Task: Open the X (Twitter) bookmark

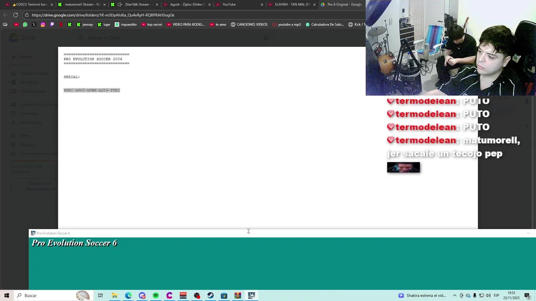Action: (34, 25)
